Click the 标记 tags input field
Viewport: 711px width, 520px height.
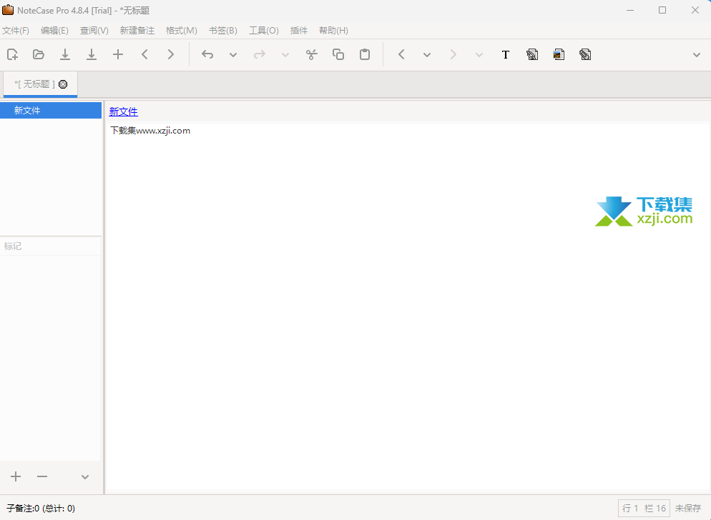click(50, 246)
